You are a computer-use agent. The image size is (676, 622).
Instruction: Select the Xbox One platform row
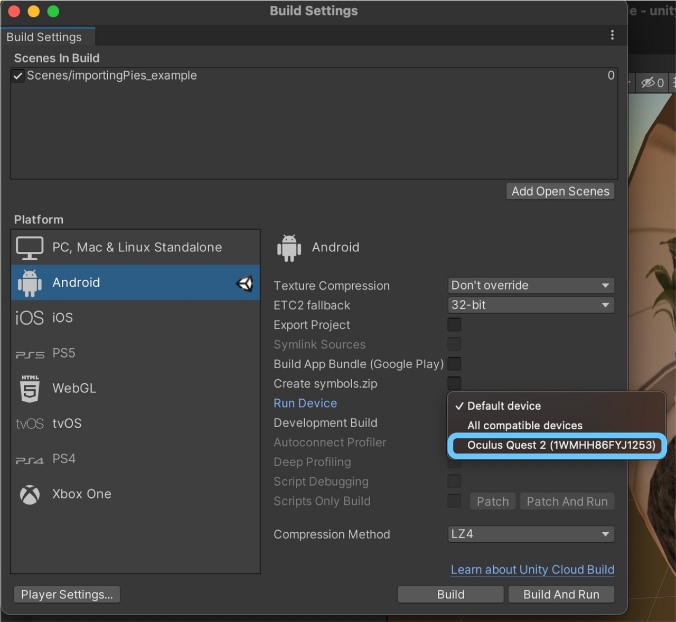[136, 494]
